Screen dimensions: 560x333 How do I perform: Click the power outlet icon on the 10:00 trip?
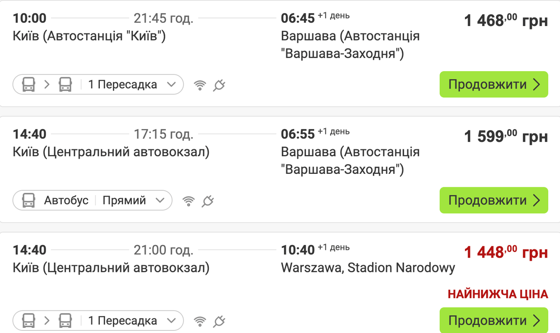(x=219, y=85)
